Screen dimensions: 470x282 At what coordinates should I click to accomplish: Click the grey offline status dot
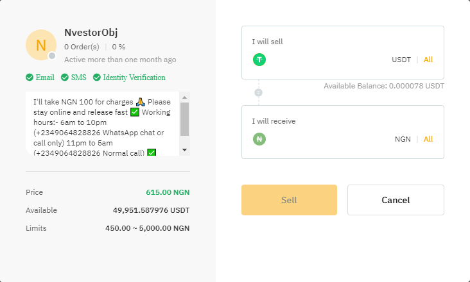[x=52, y=56]
